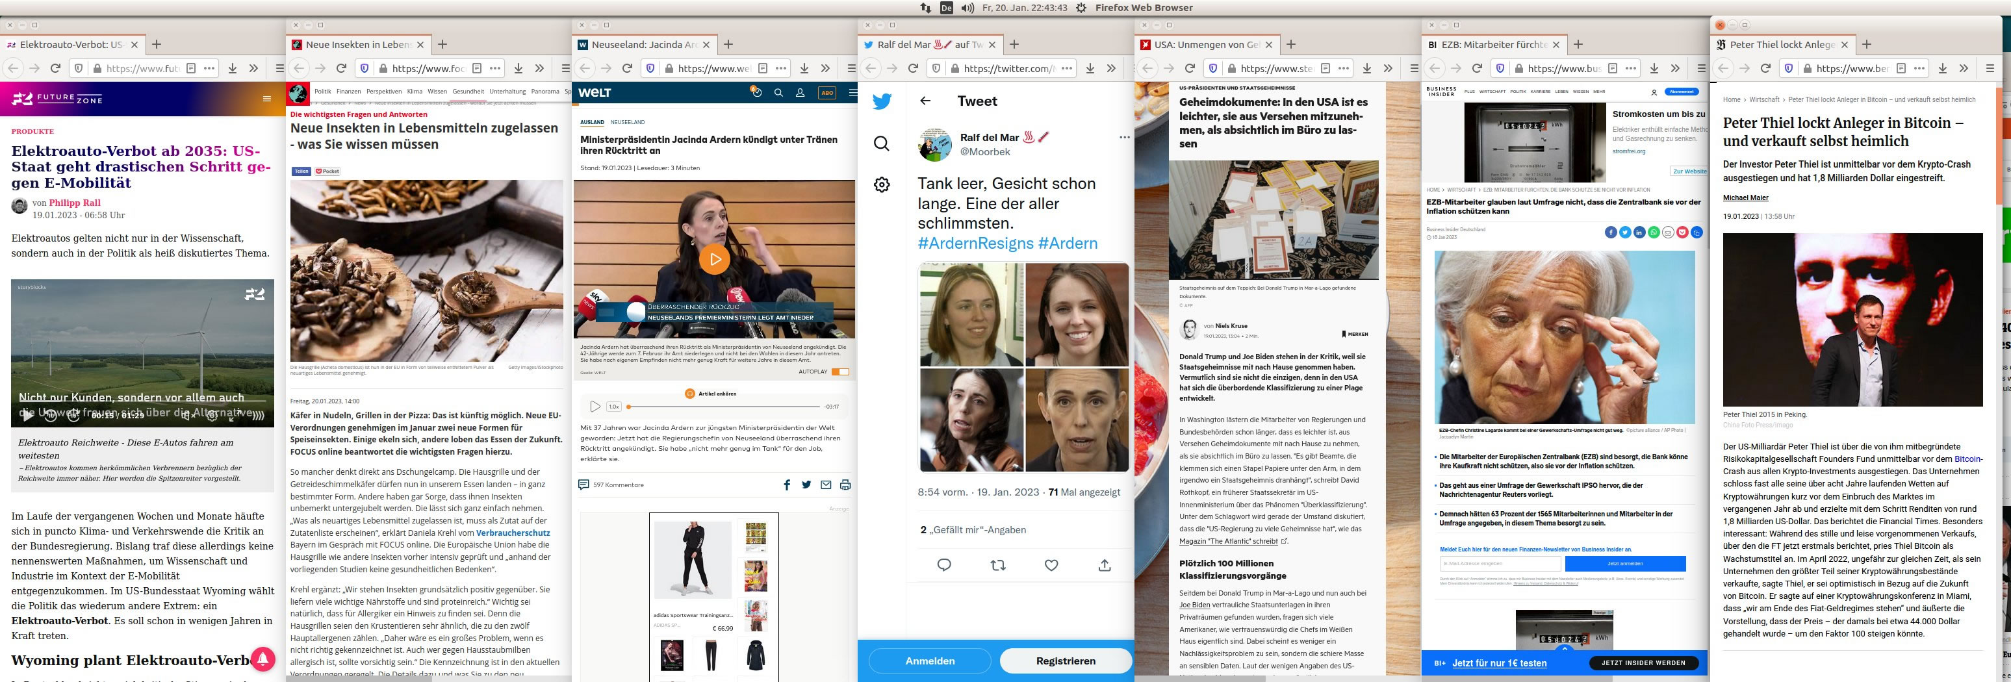Screen dimensions: 2011x682
Task: Open the Futurezone site hamburger menu
Action: (x=267, y=99)
